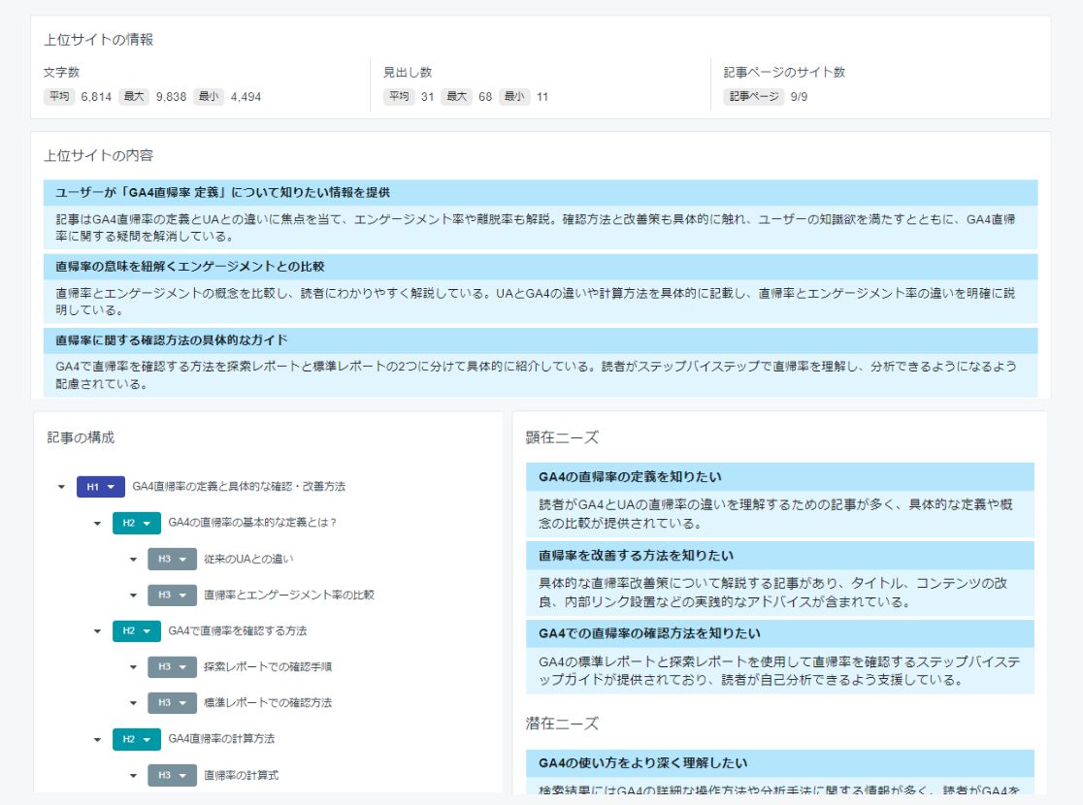This screenshot has height=805, width=1083.
Task: Toggle the triangle next to 標準レポートでの確認方法
Action: (134, 702)
